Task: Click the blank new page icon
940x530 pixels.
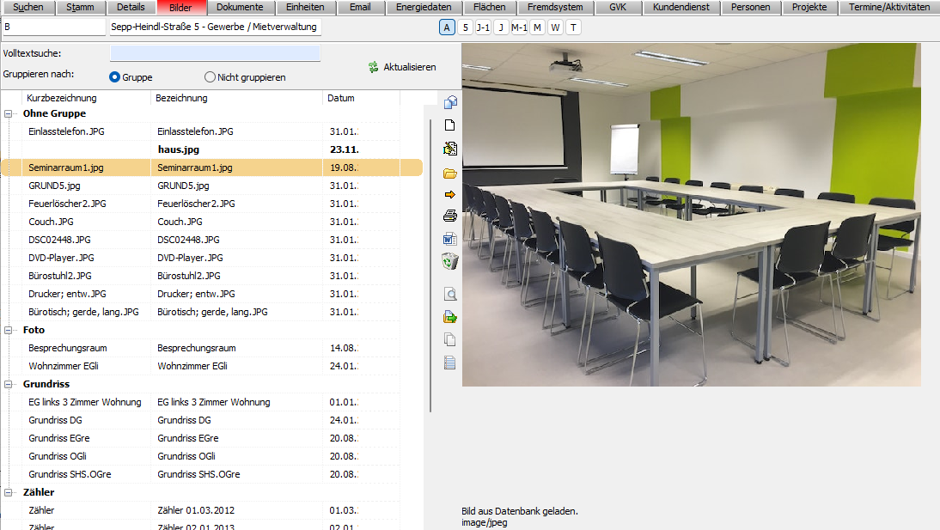Action: coord(449,125)
